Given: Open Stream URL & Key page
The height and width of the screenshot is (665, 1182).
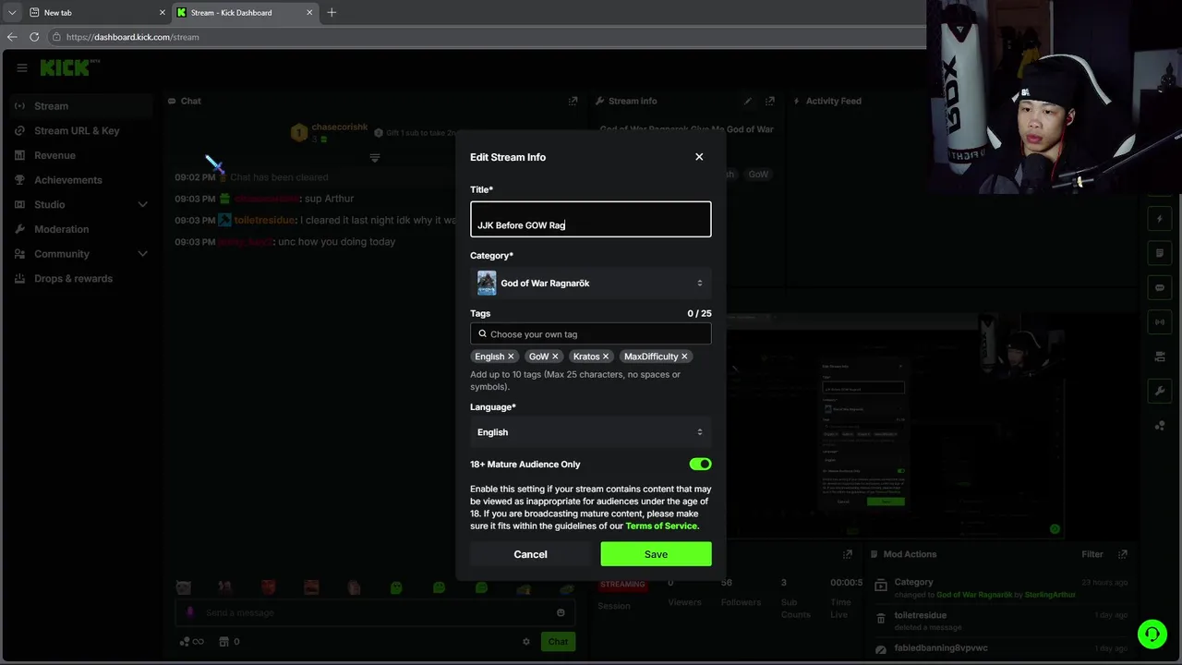Looking at the screenshot, I should point(77,130).
